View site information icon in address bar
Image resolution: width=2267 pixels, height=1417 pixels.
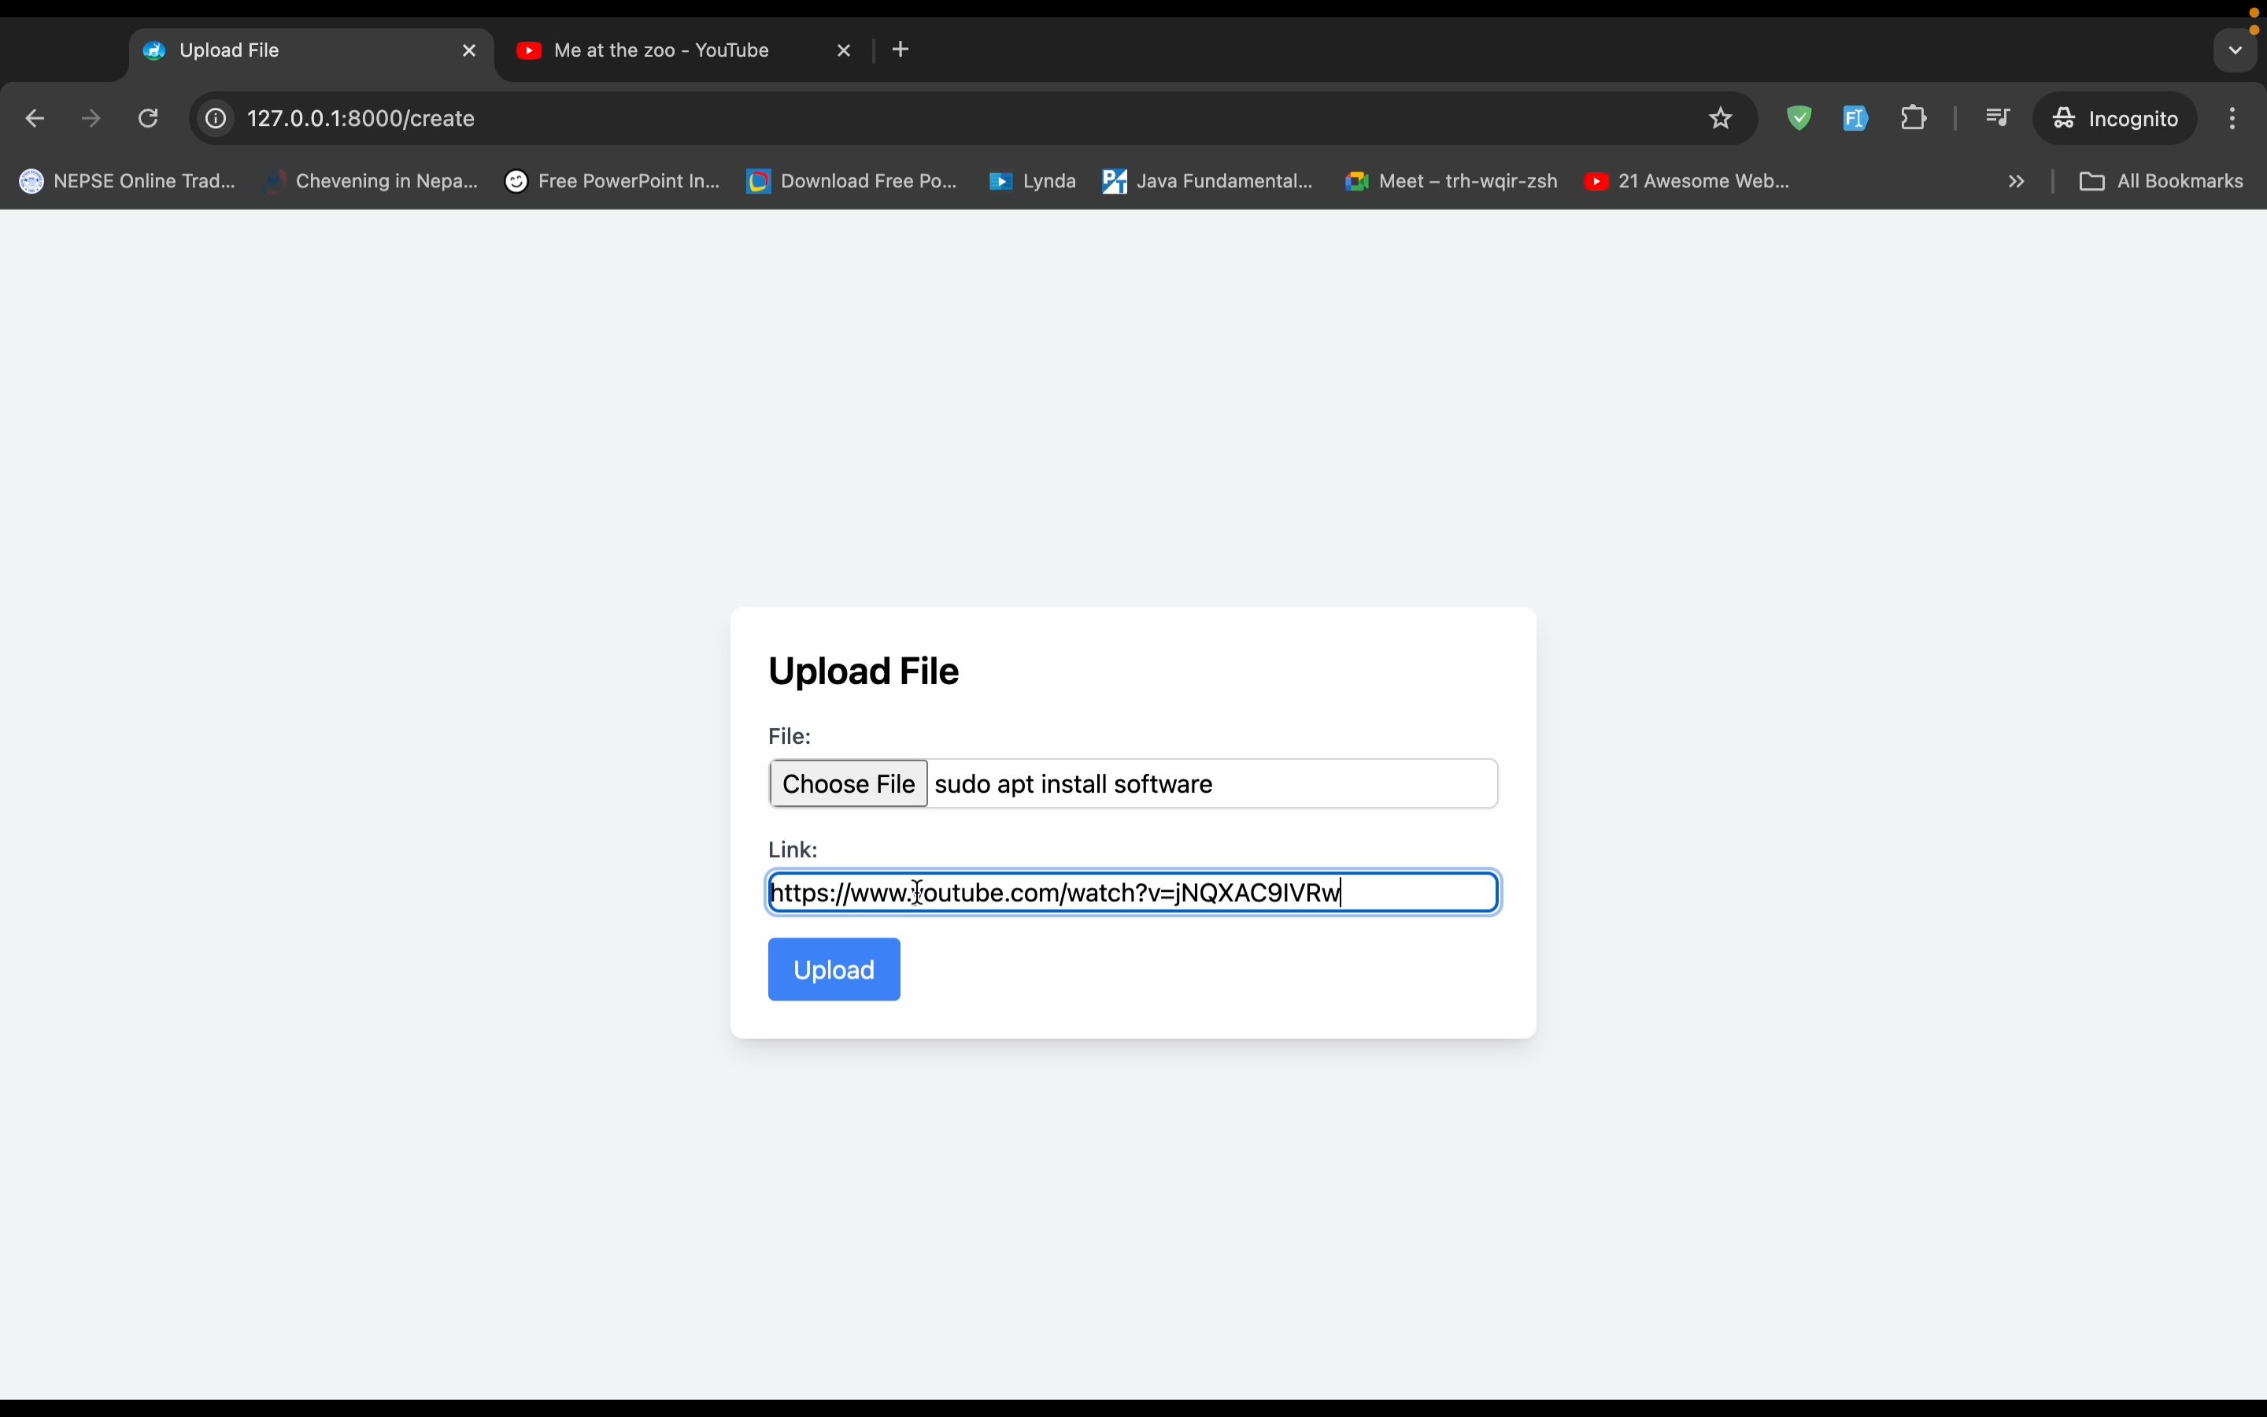click(x=216, y=119)
